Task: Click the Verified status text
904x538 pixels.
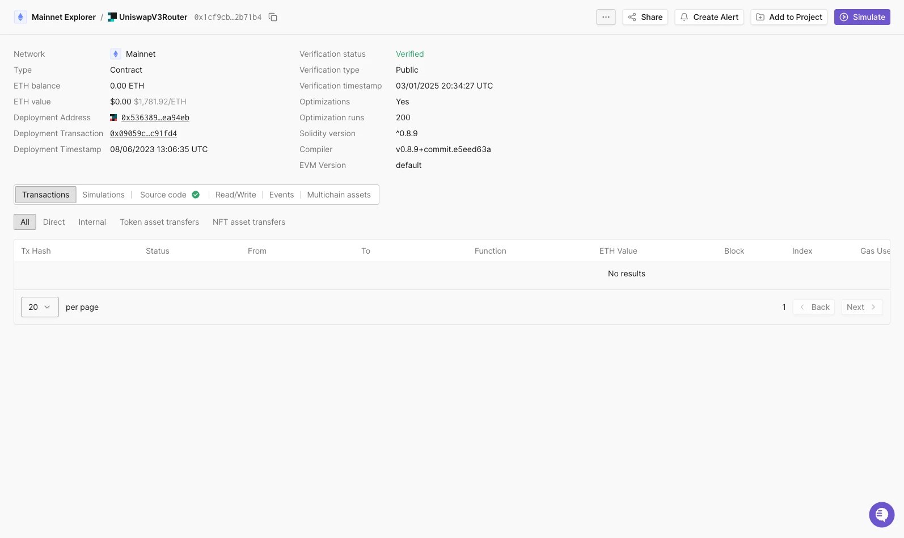Action: [x=409, y=54]
